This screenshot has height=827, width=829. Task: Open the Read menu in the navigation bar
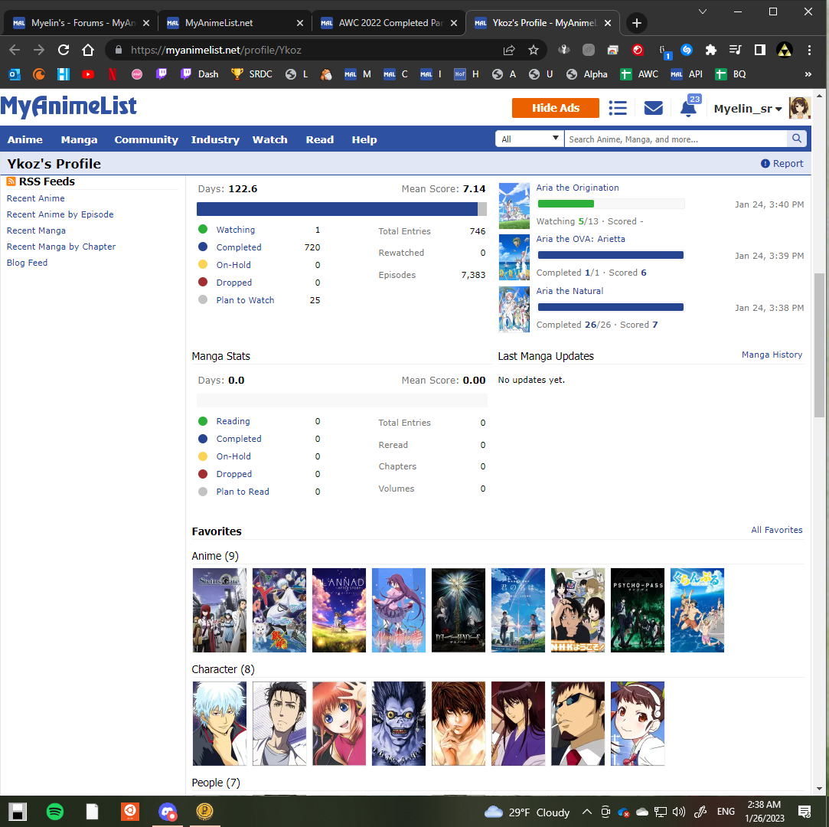click(319, 139)
